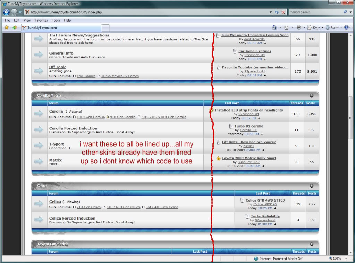Screen dimensions: 355x263
Task: Open the Home button dropdown arrow
Action: (x=280, y=27)
